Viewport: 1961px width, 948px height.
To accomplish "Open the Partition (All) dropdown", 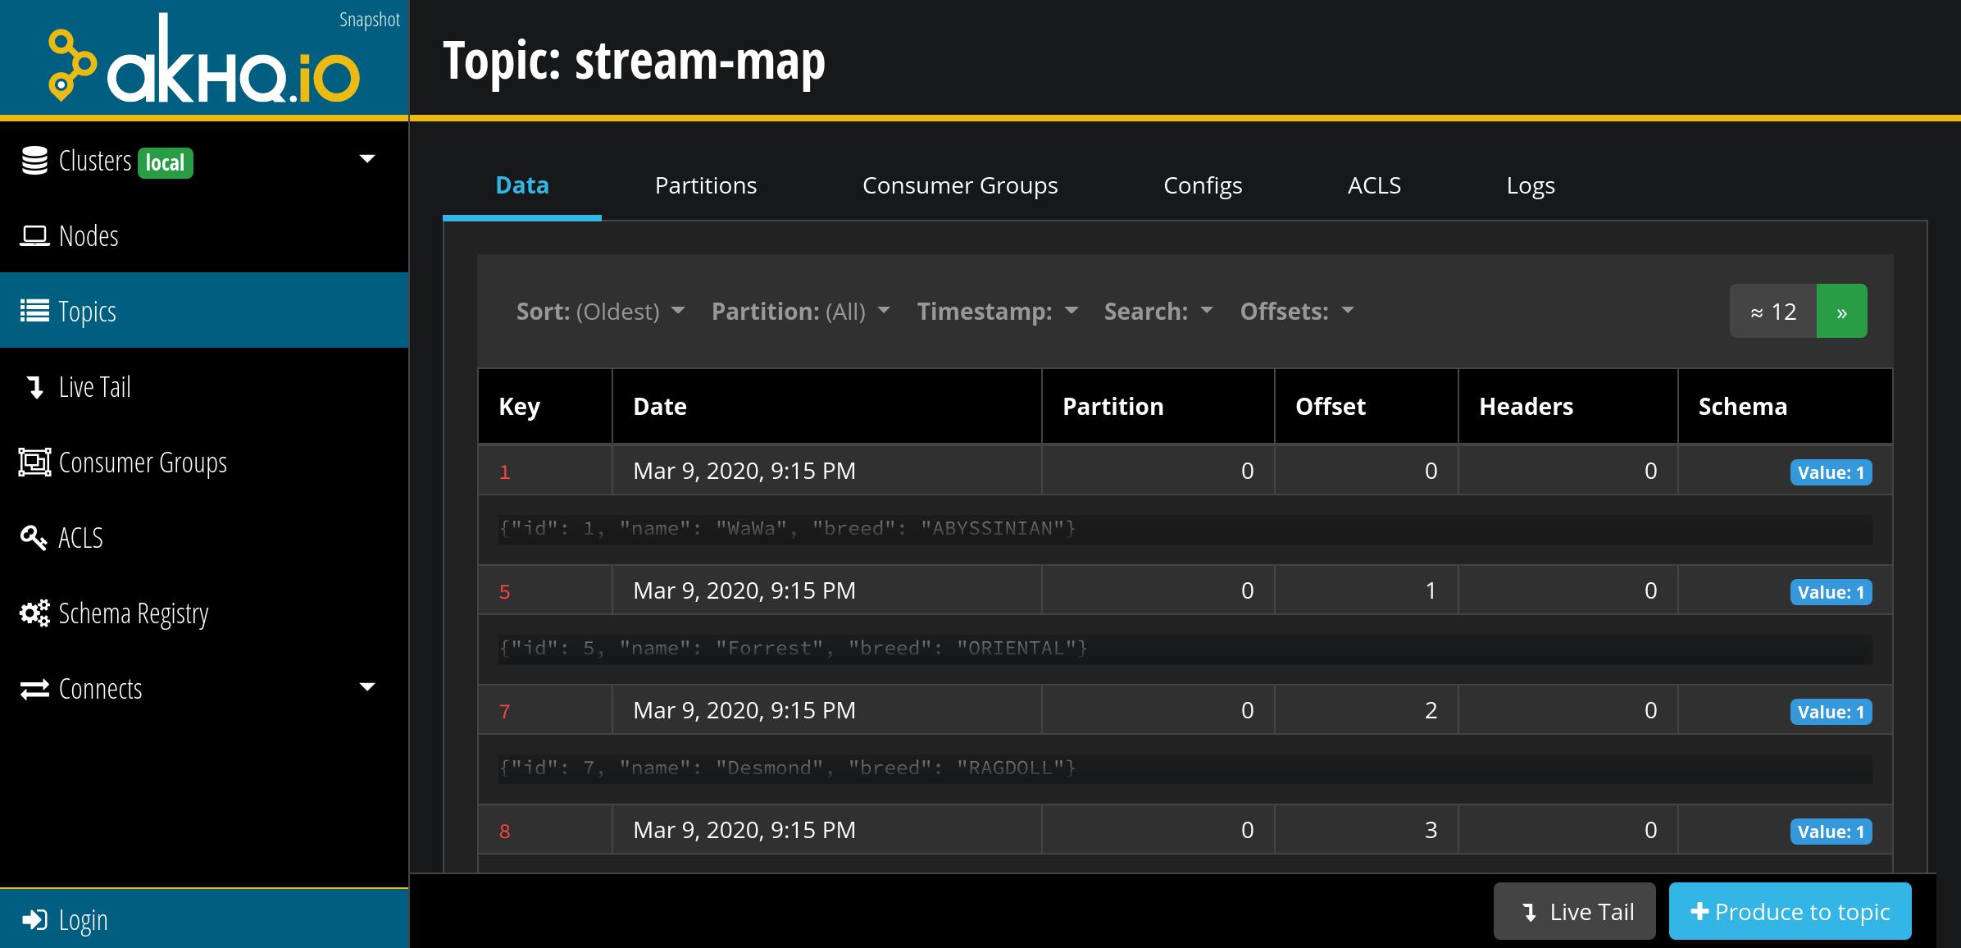I will 800,312.
